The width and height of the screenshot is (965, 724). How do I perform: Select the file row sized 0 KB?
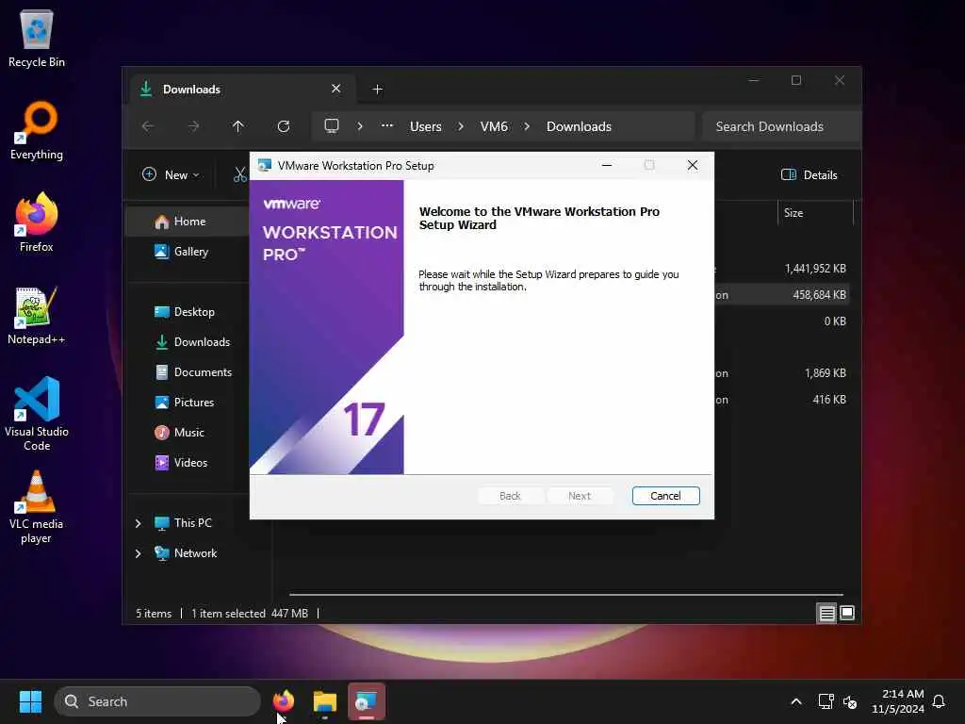pos(781,321)
